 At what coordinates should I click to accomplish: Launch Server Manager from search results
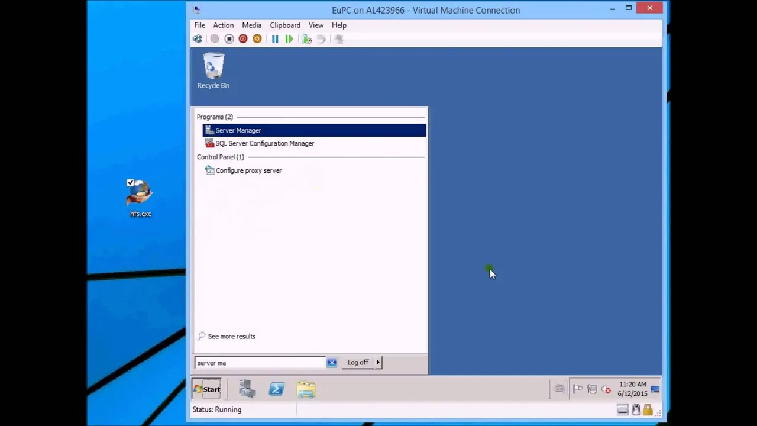(x=314, y=130)
